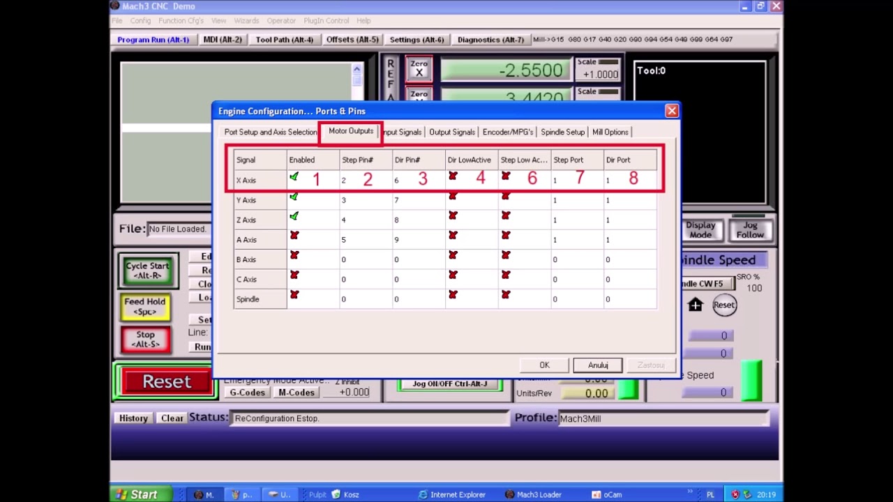
Task: Go to the Encoder/MPG's tab
Action: pos(508,132)
